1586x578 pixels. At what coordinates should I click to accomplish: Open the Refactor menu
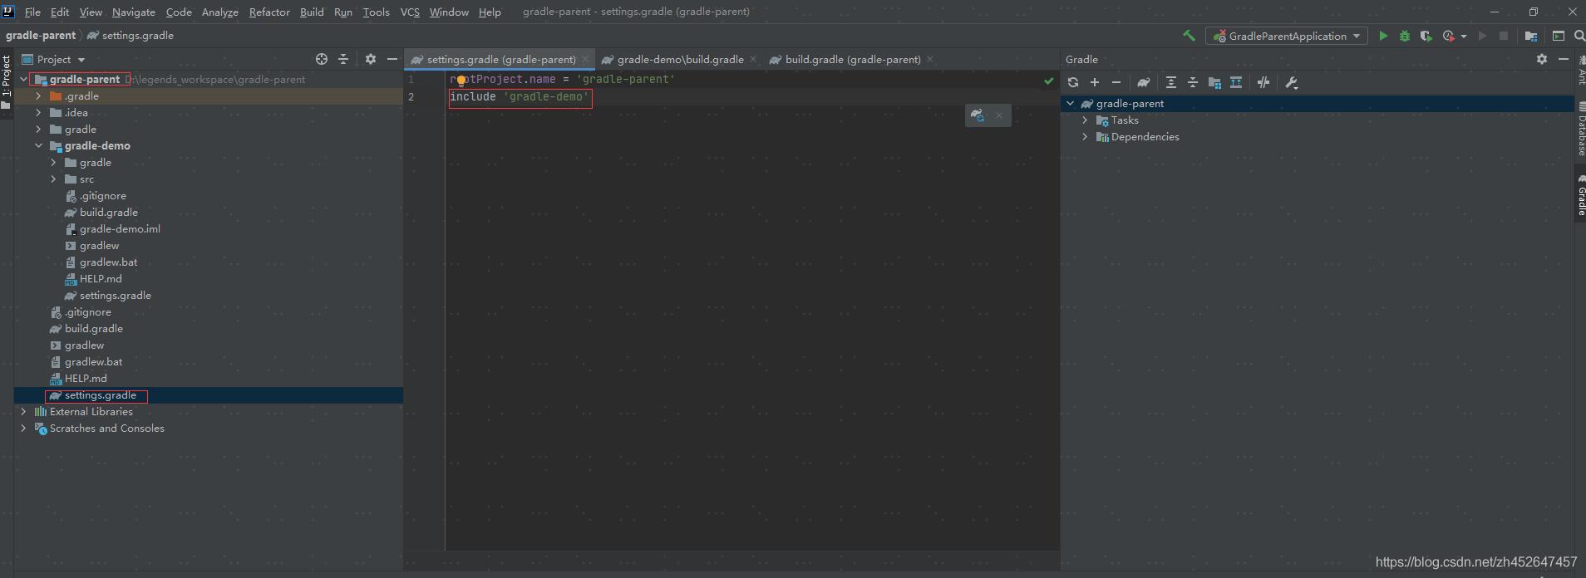pos(268,12)
